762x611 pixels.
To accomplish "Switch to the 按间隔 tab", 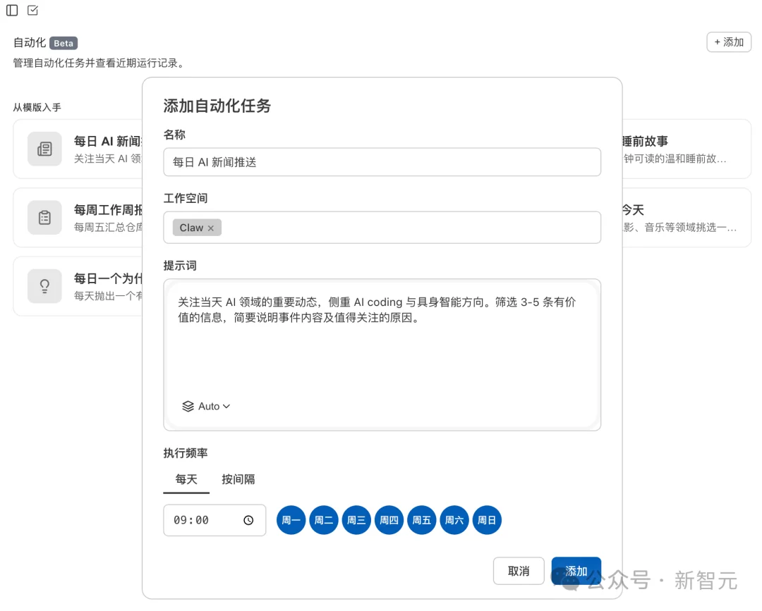I will pyautogui.click(x=238, y=479).
